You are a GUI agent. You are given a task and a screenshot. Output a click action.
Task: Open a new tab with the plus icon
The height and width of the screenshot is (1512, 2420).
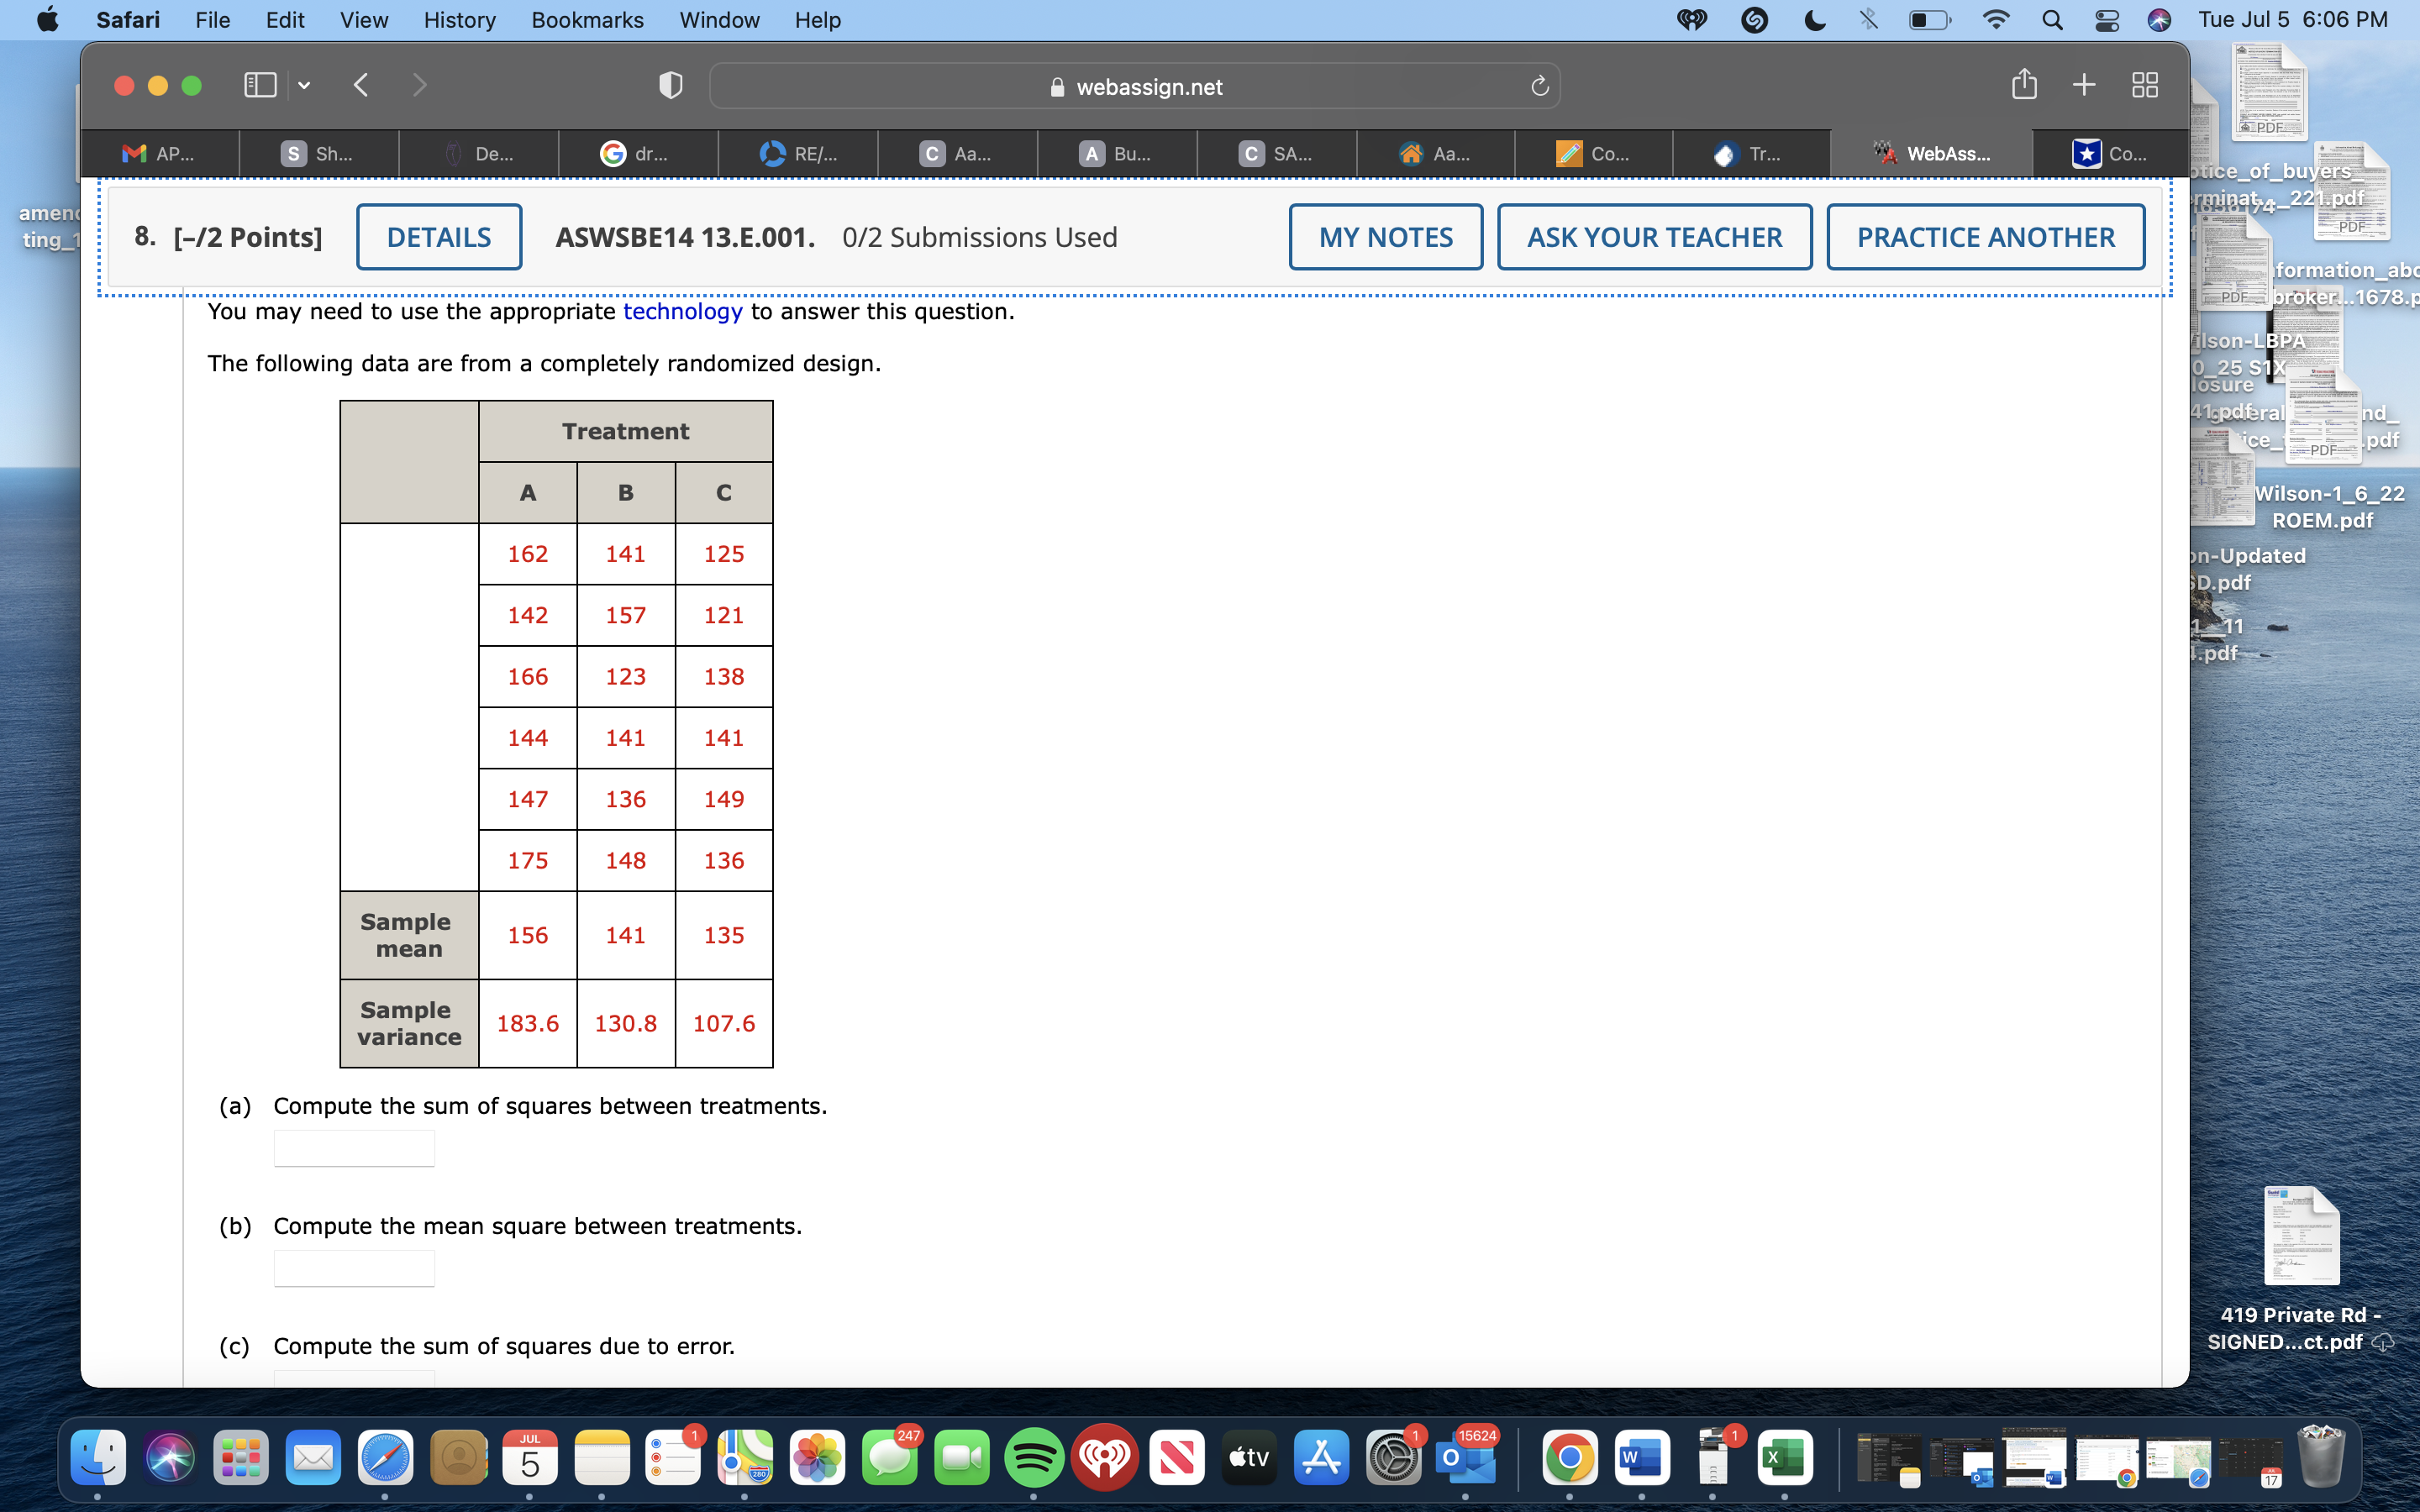(x=2085, y=85)
